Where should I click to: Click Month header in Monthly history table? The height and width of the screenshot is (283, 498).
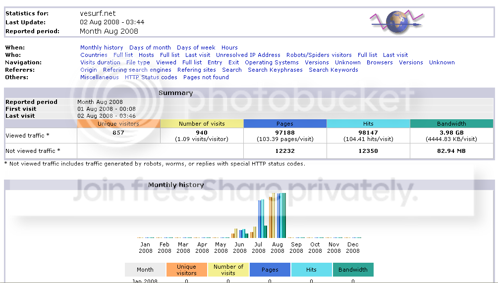click(x=145, y=270)
